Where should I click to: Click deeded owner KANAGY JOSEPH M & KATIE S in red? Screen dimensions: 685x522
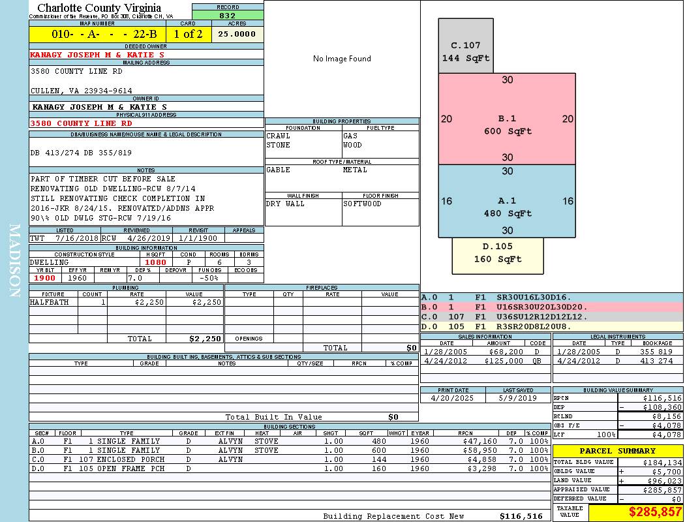point(97,55)
